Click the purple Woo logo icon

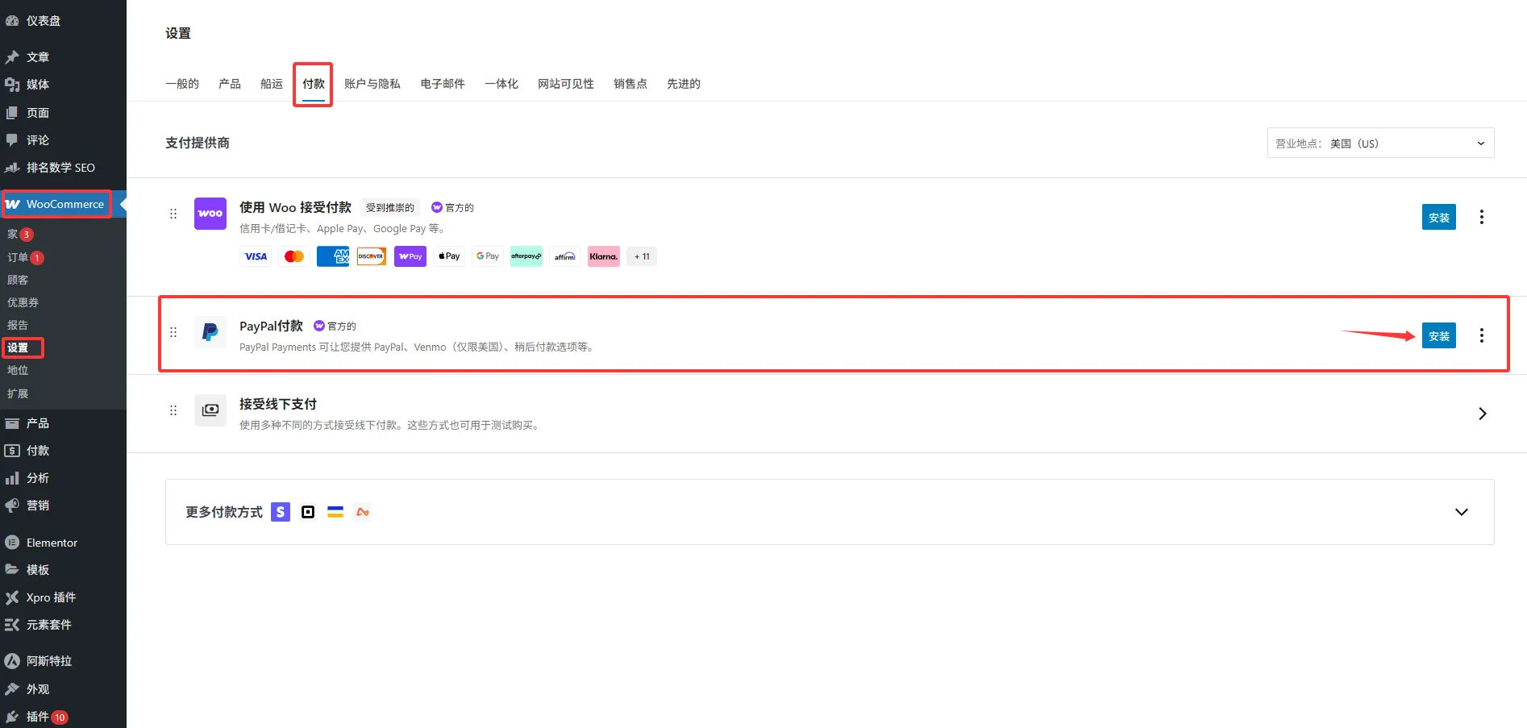(210, 214)
